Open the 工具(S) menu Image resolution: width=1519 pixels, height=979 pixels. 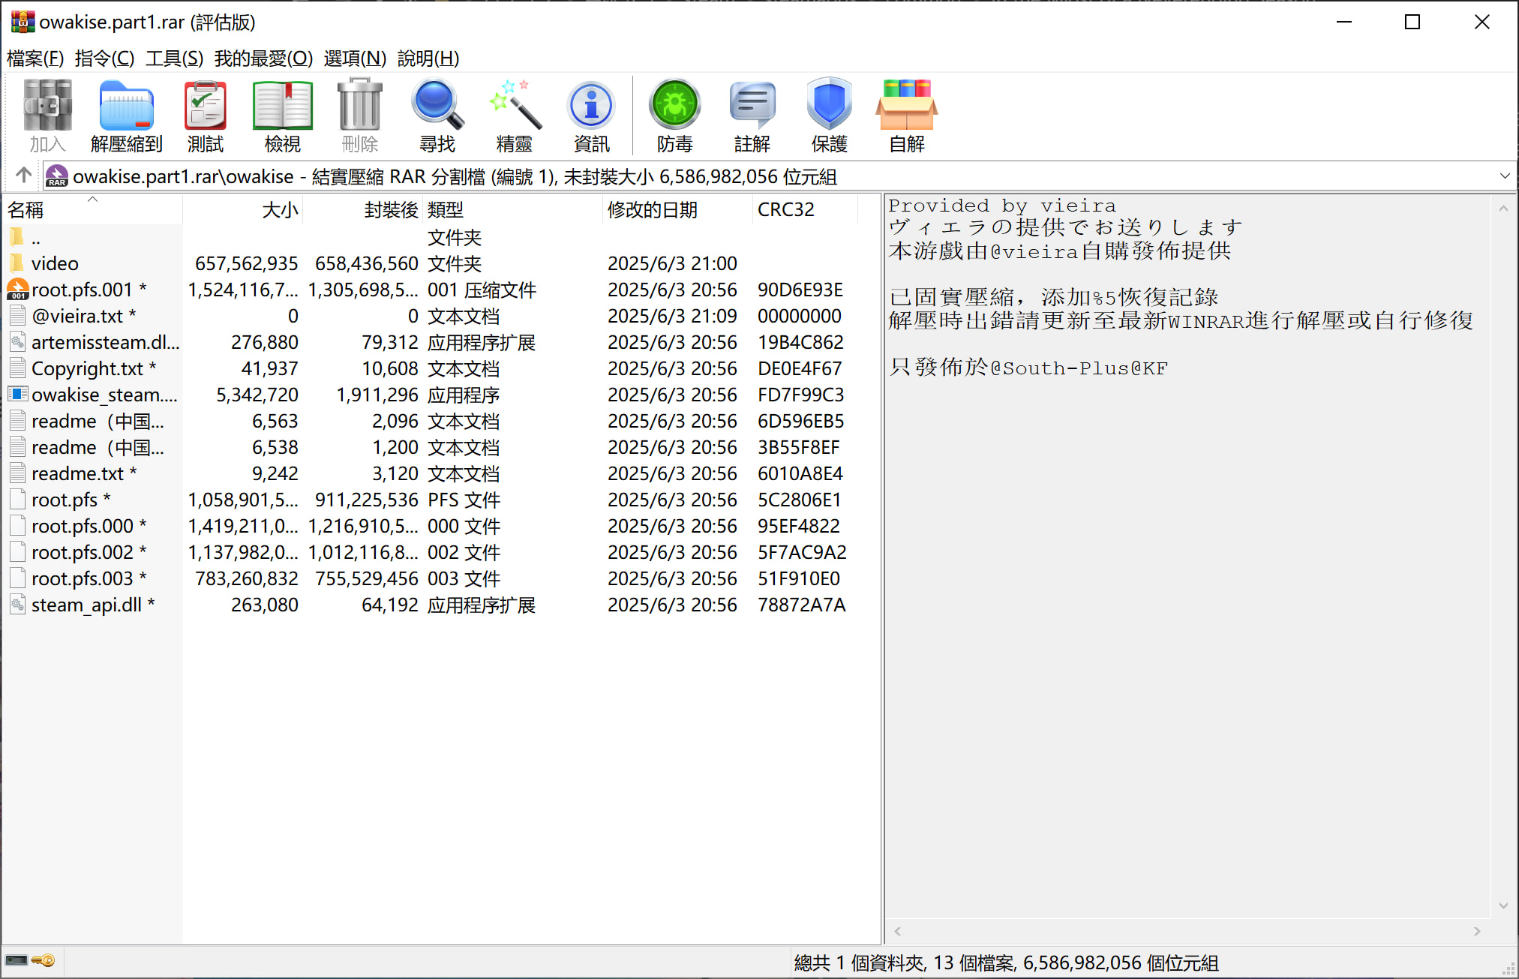point(174,59)
